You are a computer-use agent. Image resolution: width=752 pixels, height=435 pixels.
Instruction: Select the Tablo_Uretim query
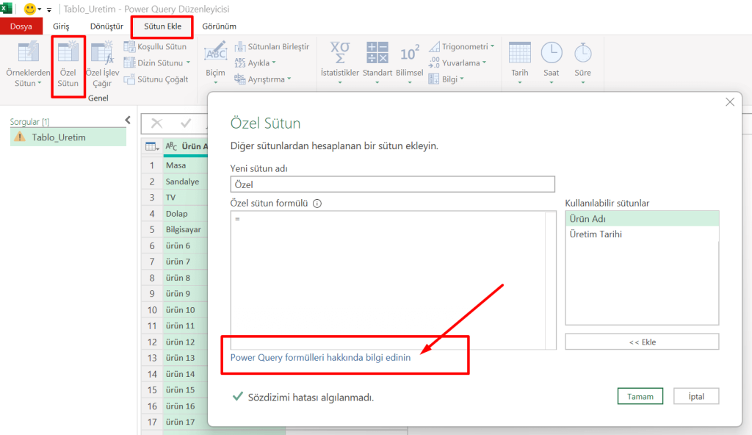pyautogui.click(x=68, y=137)
